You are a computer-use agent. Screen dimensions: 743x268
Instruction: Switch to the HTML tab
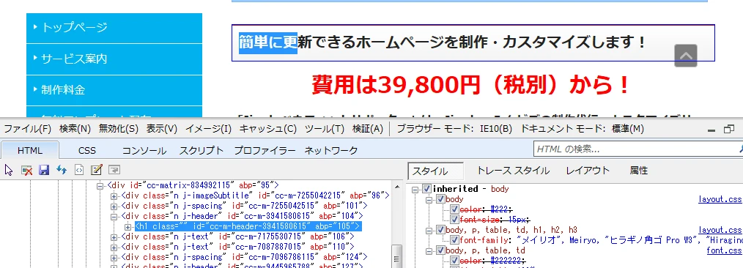pyautogui.click(x=30, y=151)
